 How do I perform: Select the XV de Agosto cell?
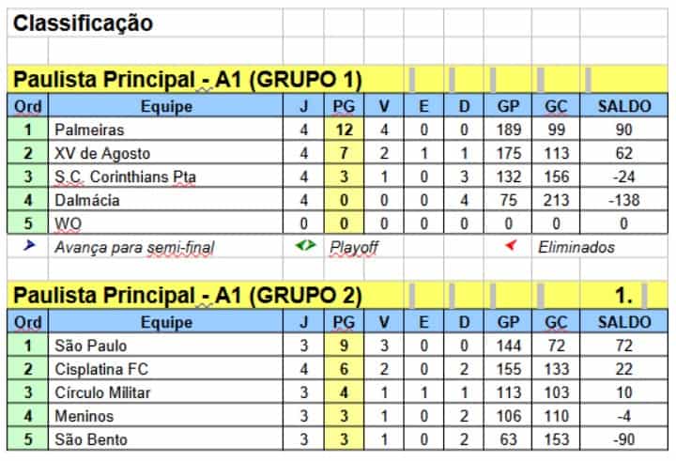[x=102, y=153]
